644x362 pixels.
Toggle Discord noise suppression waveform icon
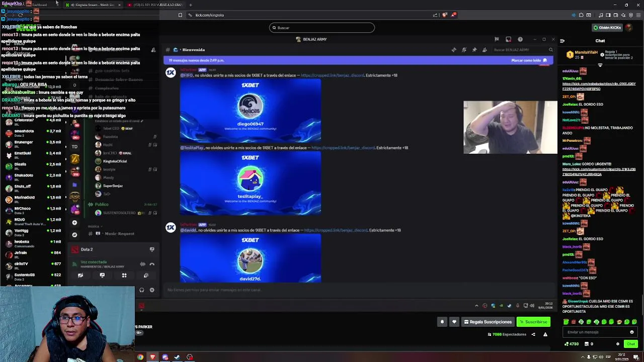pos(142,264)
